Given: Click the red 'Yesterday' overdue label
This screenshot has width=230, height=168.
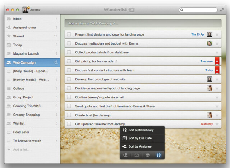Looking at the screenshot, I should coord(207,124).
